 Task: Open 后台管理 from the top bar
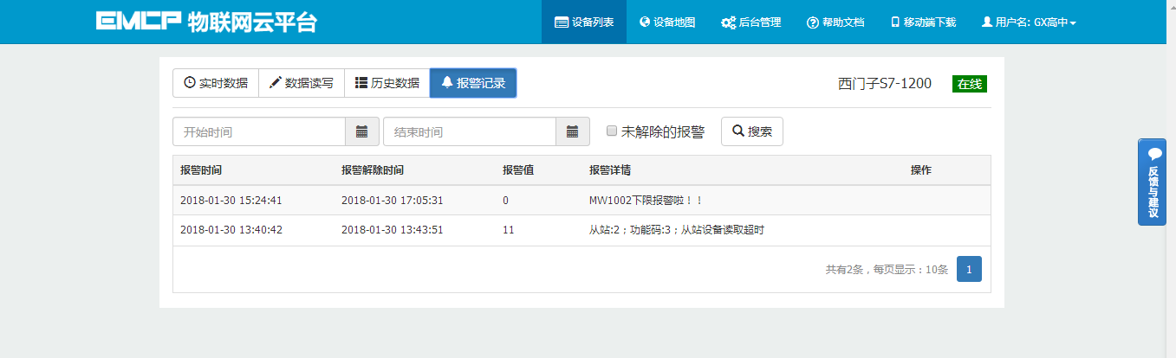[x=750, y=22]
